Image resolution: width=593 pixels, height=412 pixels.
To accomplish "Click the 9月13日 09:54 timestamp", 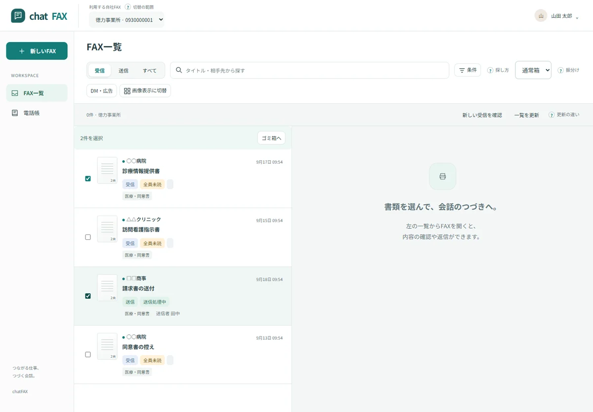I will point(269,338).
